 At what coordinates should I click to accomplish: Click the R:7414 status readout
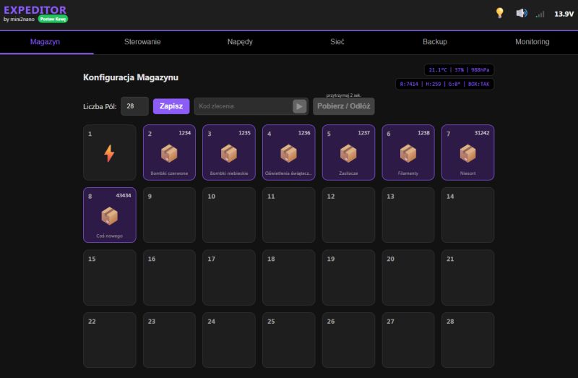pos(444,84)
